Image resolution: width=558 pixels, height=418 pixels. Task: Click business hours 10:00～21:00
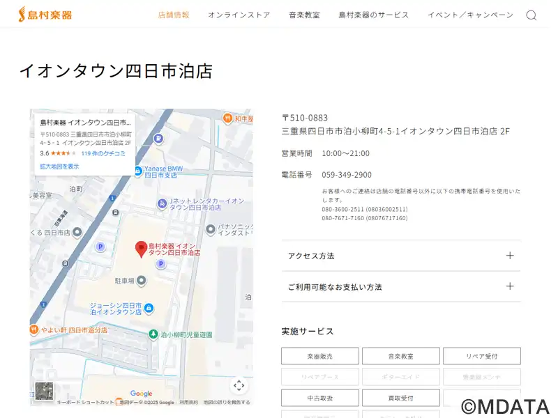[345, 153]
